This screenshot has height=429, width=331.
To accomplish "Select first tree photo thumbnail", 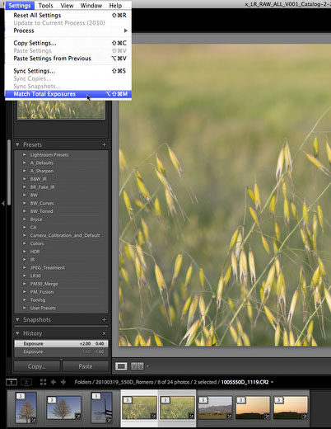I will pos(26,408).
